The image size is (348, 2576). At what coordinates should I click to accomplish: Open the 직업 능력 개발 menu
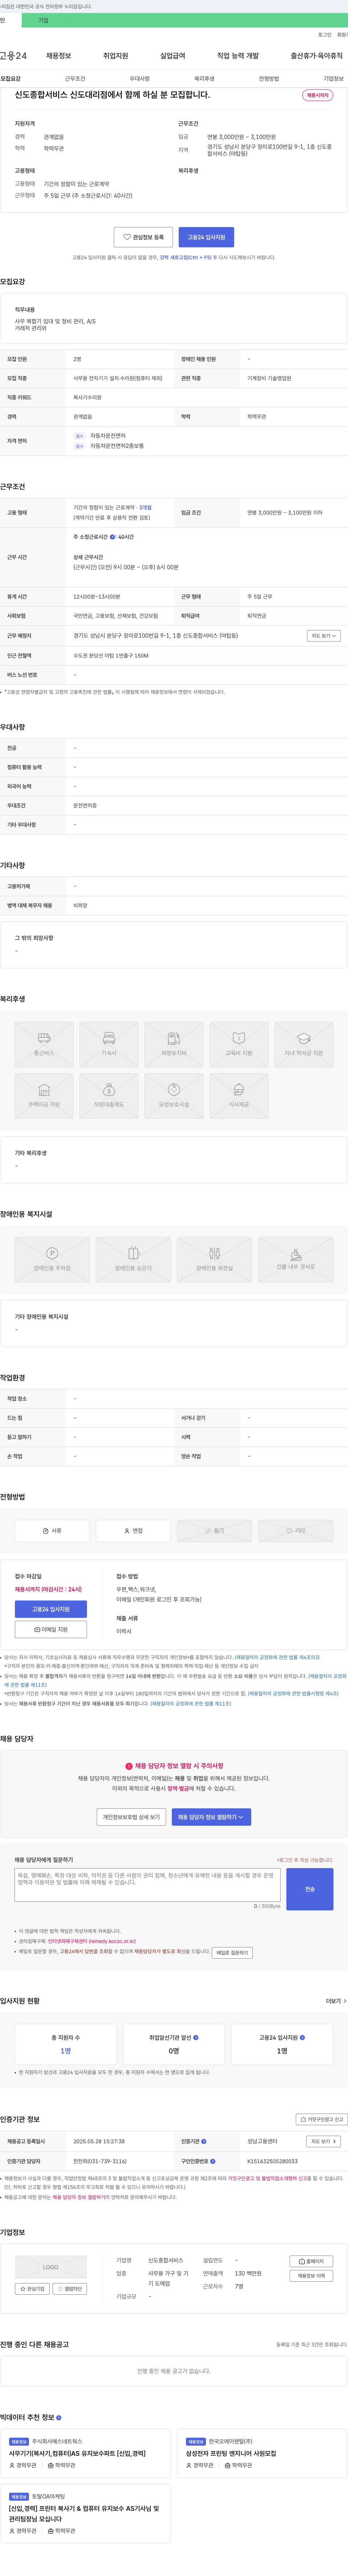(238, 56)
